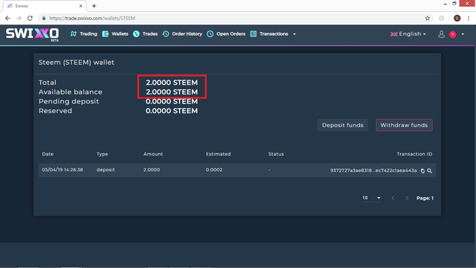Bookmark this page with star icon
The image size is (476, 268).
coord(428,18)
